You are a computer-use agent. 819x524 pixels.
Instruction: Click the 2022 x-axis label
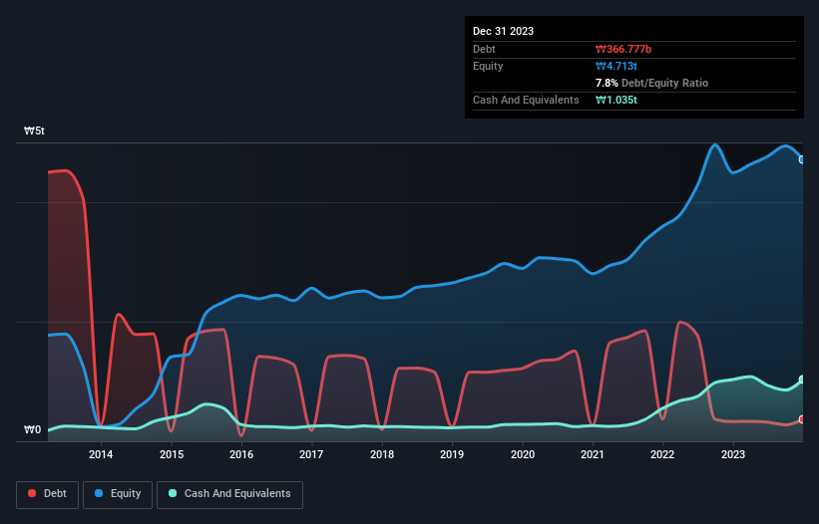[x=662, y=454]
